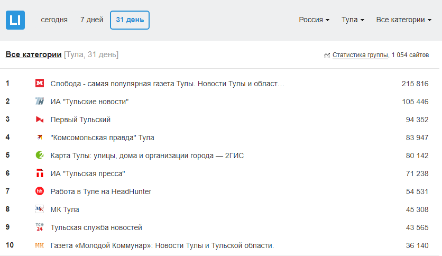Open Тульская служба новостей link
442x256 pixels.
(96, 227)
